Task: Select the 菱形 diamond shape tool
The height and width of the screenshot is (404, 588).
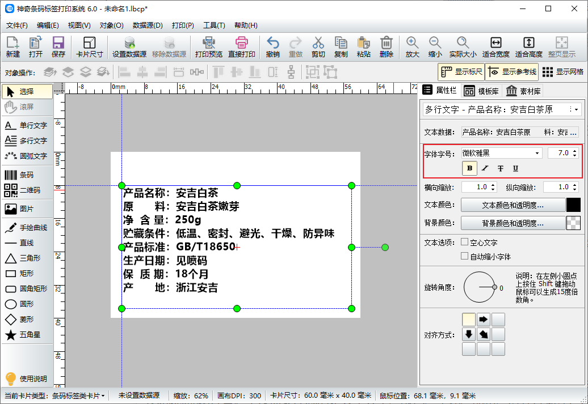Action: (27, 320)
